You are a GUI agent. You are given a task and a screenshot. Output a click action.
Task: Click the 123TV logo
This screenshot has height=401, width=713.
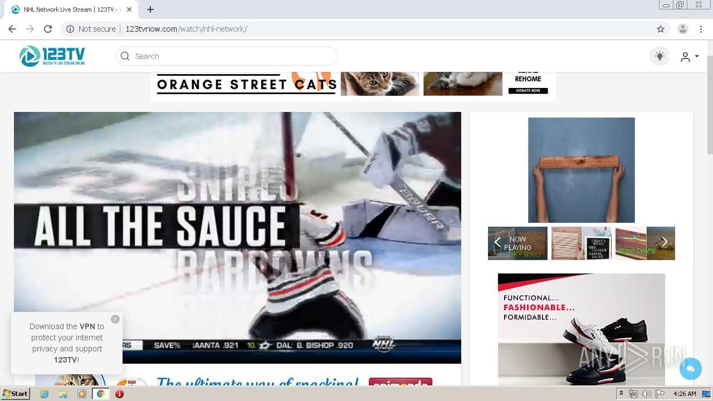click(52, 56)
